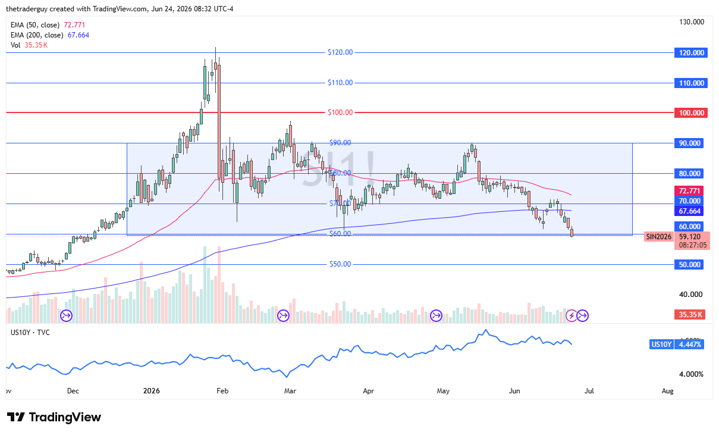Click the red 100.000 price label
This screenshot has height=435, width=719.
pyautogui.click(x=691, y=112)
